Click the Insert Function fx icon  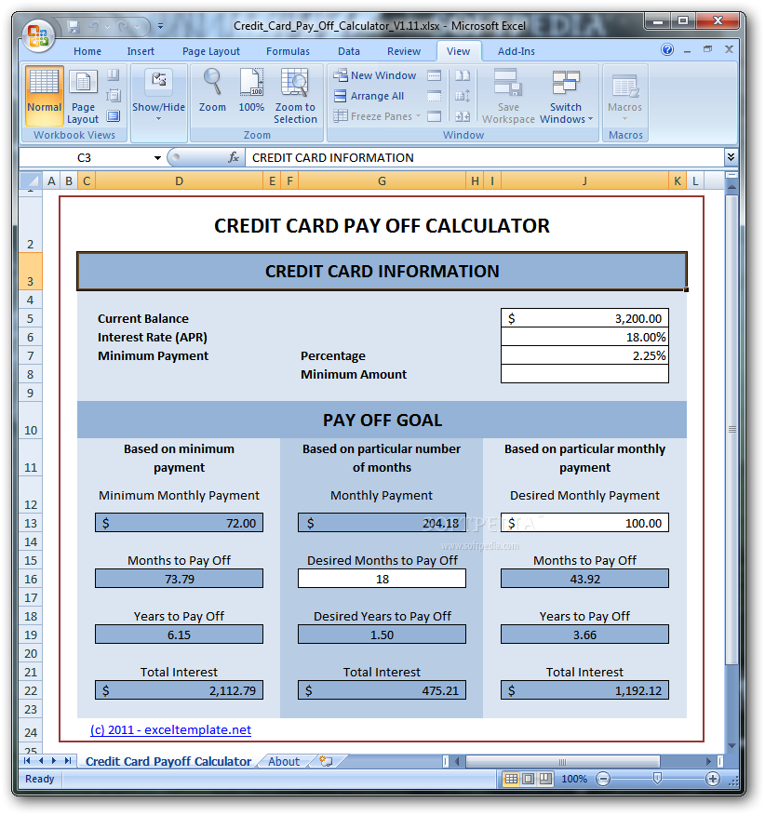point(234,157)
